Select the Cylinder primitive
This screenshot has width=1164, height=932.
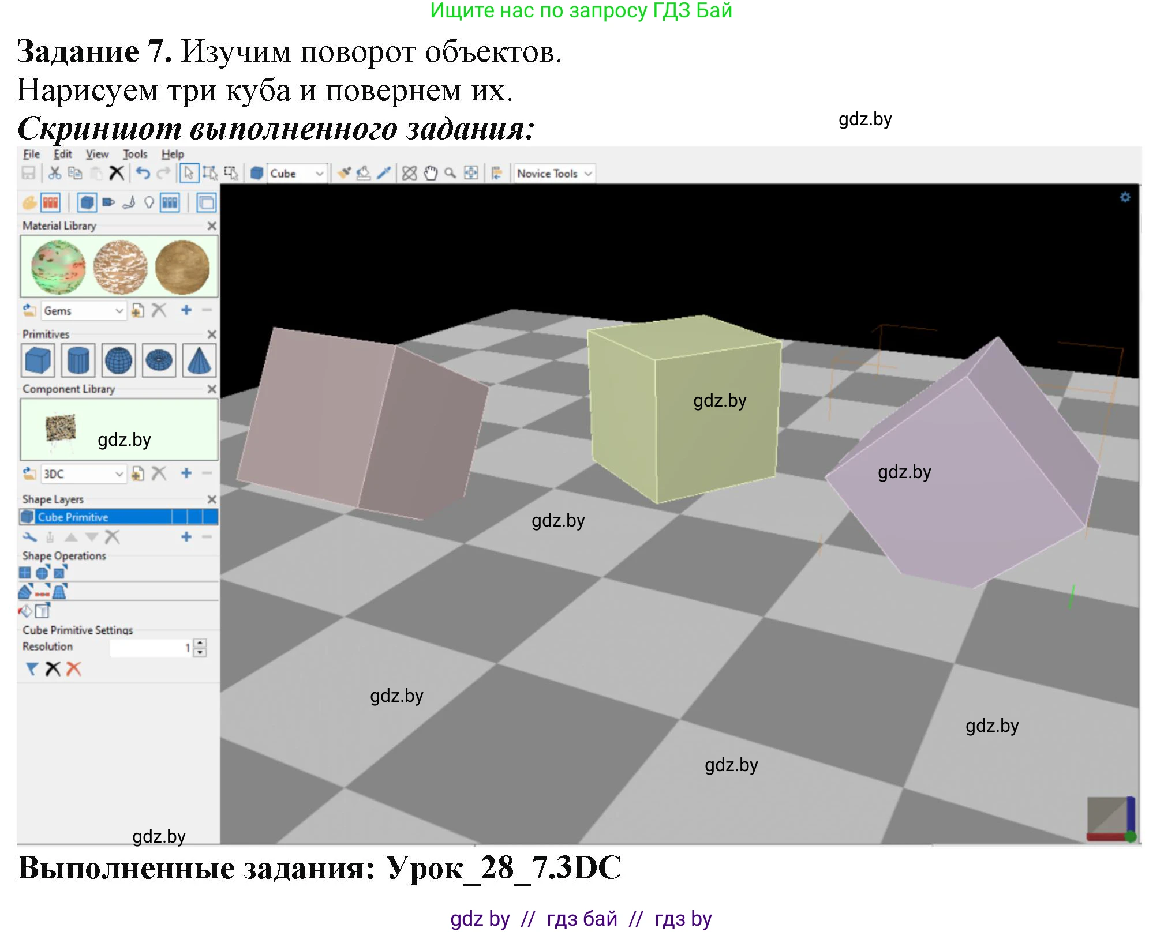tap(78, 360)
